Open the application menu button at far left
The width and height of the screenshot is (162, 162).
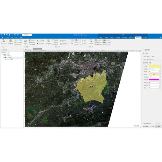pos(2,38)
